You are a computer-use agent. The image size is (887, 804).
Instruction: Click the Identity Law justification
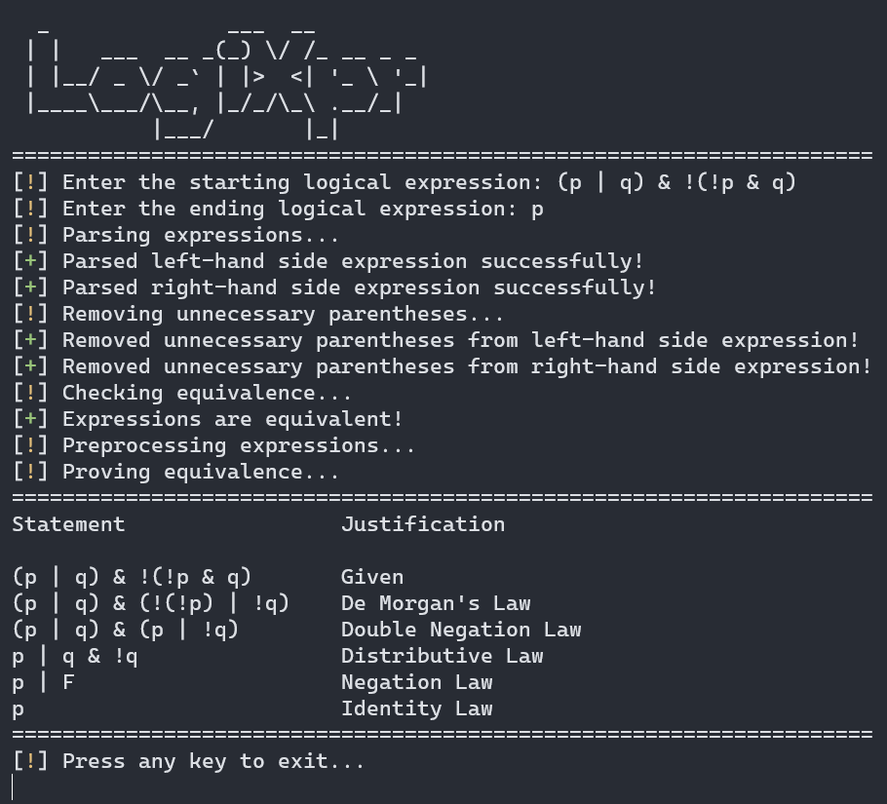click(417, 708)
